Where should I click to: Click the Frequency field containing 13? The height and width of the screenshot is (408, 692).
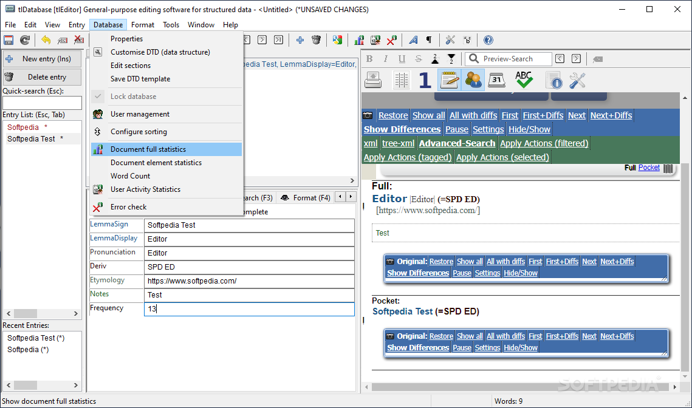(x=249, y=309)
